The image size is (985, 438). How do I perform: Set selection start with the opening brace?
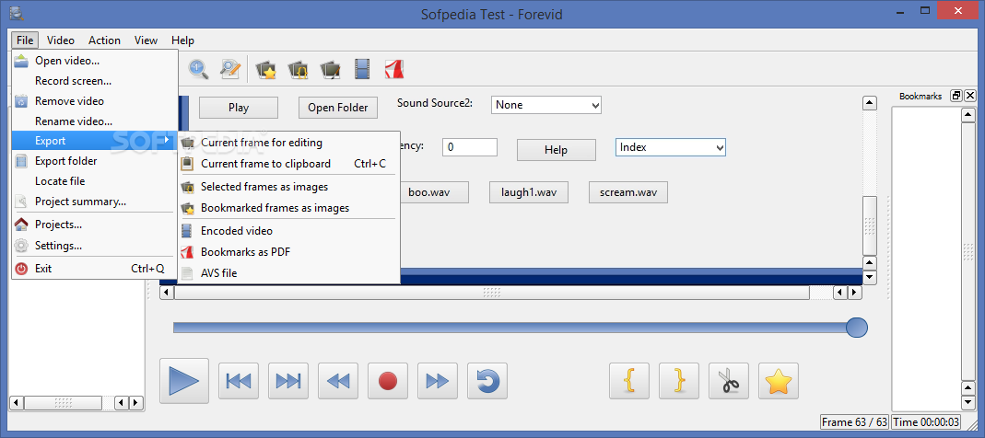click(629, 381)
